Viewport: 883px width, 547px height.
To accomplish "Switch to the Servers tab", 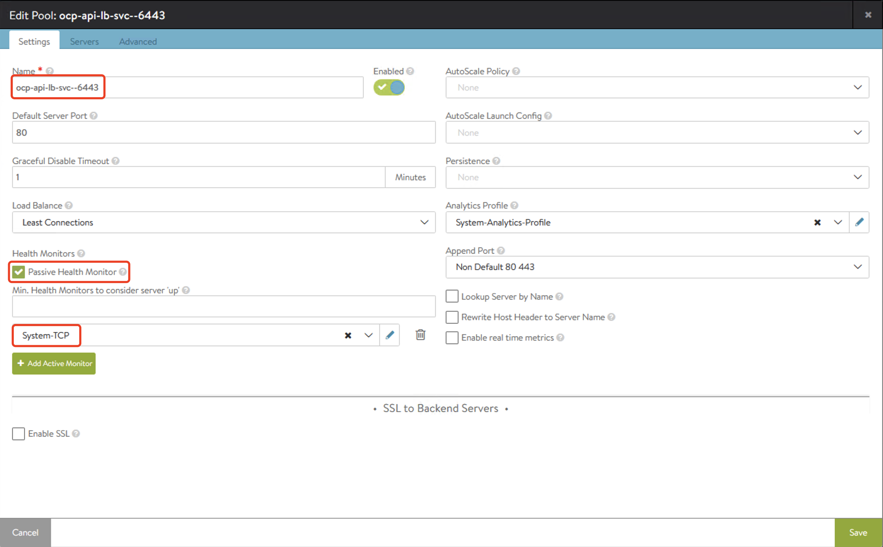I will tap(84, 42).
